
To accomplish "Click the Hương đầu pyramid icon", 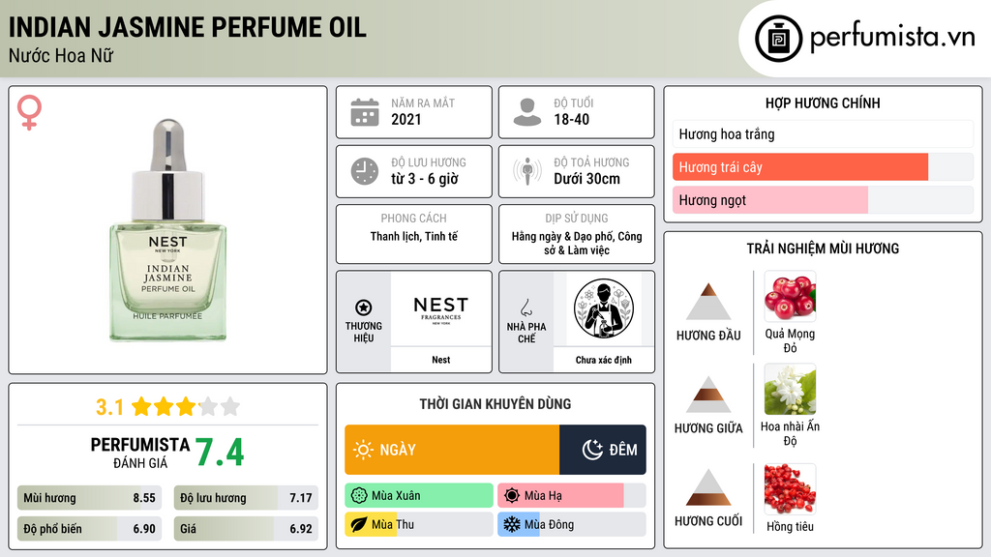I will (708, 302).
